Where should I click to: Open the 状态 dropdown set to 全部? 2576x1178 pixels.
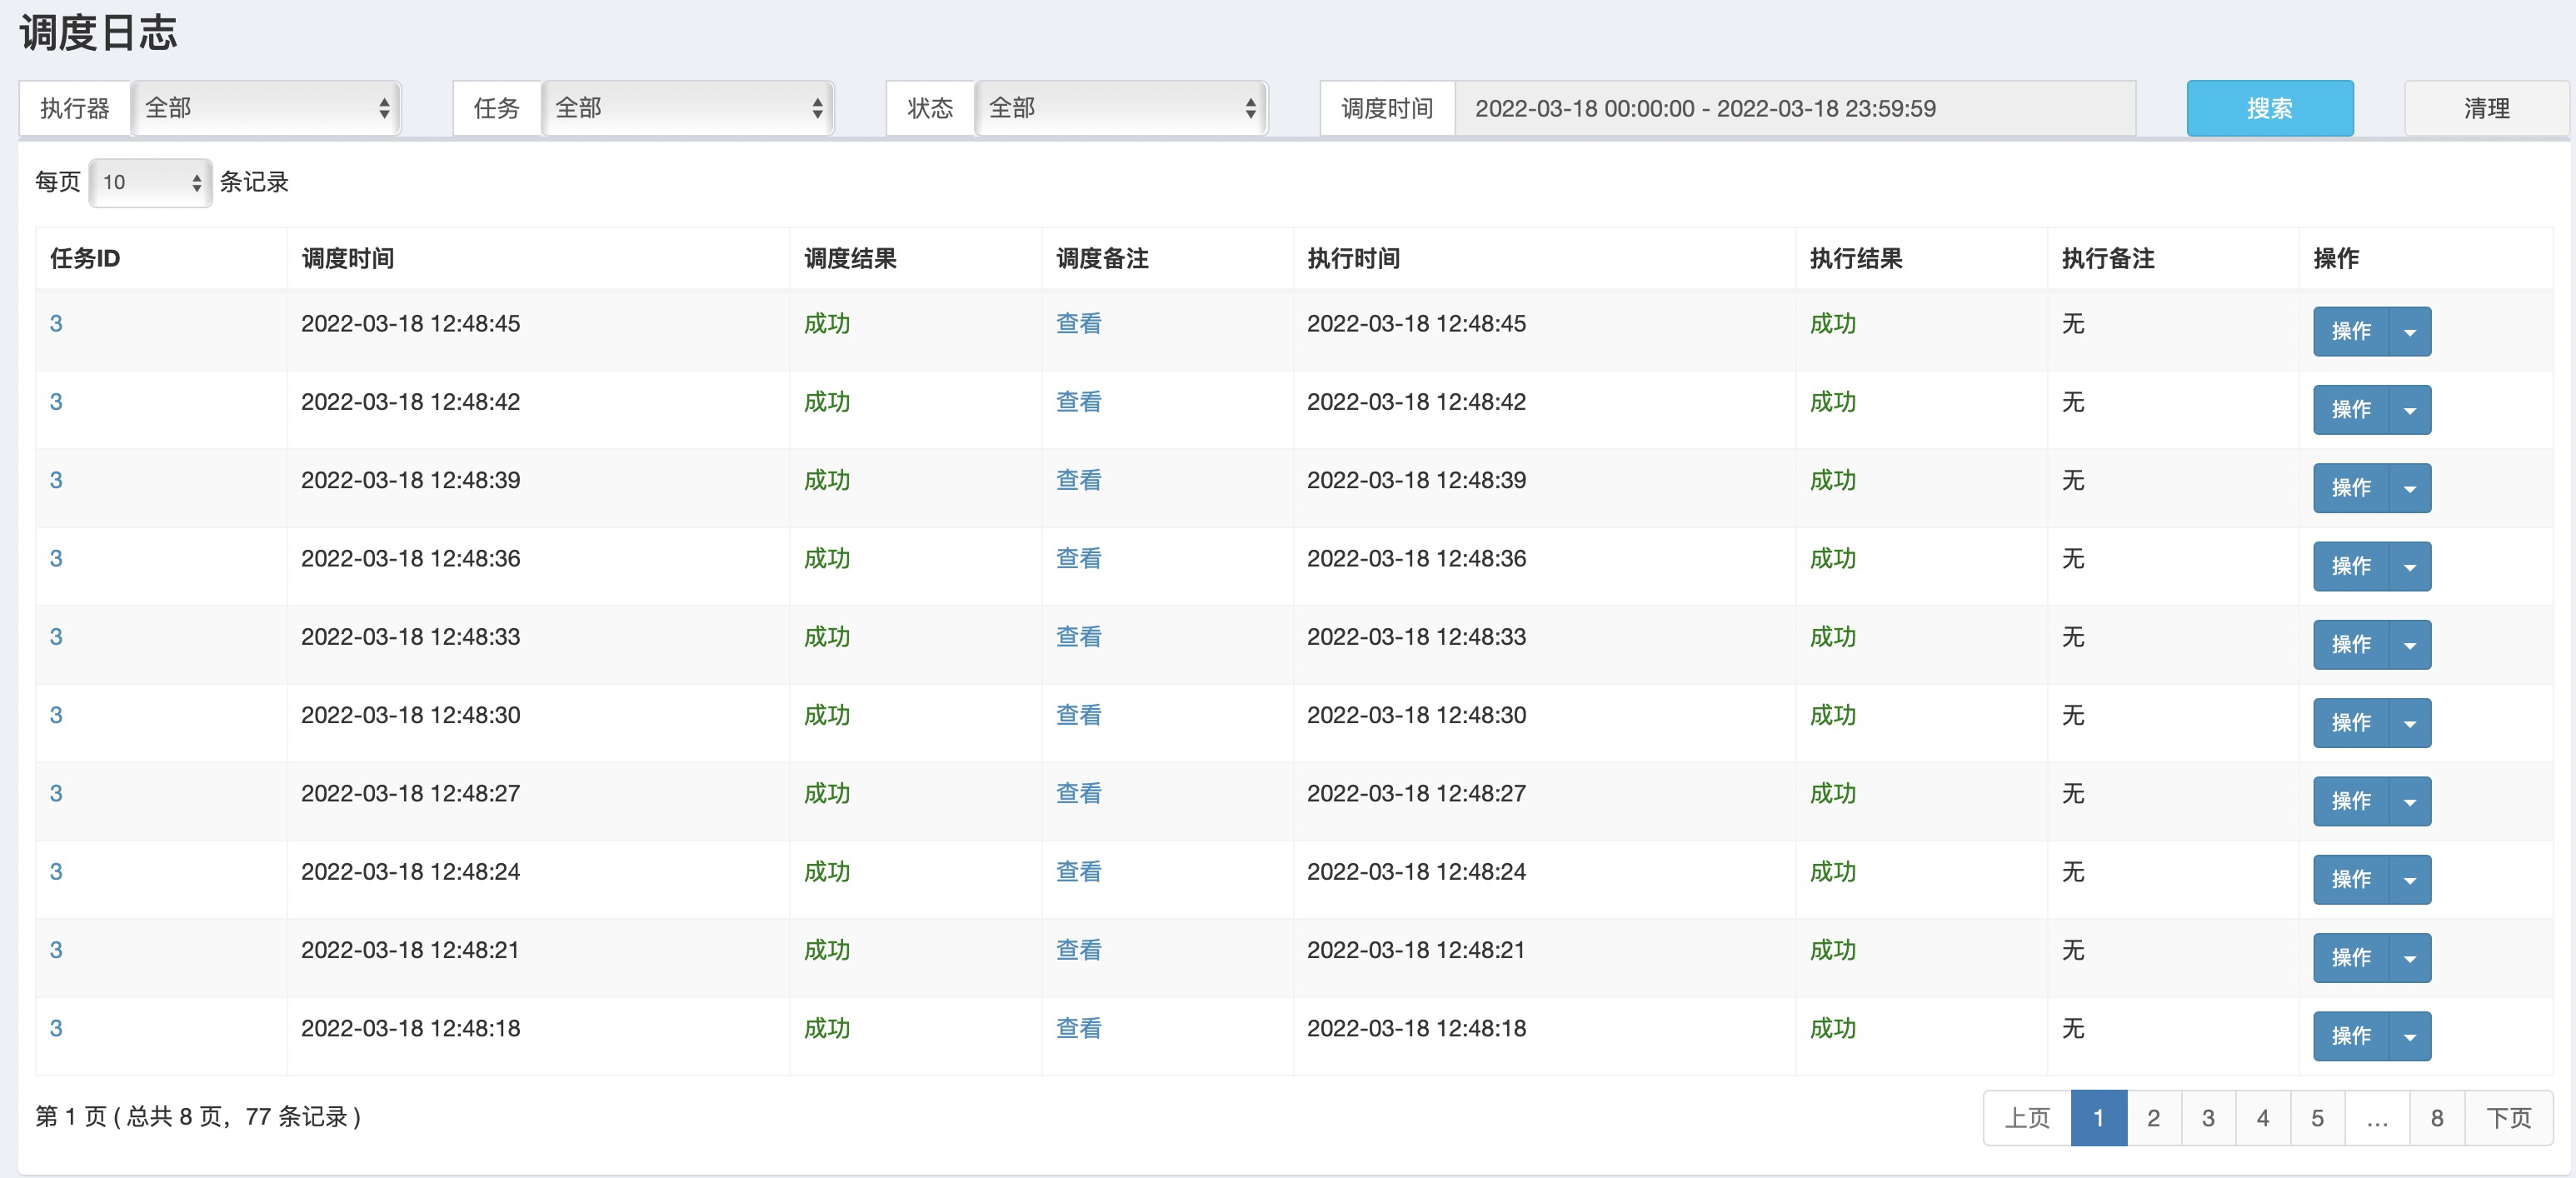1121,108
